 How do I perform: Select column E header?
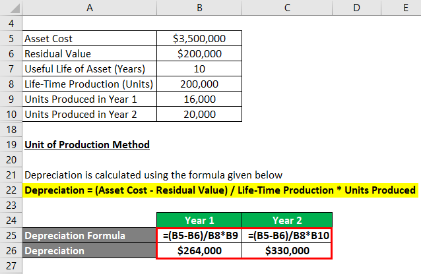(401, 7)
